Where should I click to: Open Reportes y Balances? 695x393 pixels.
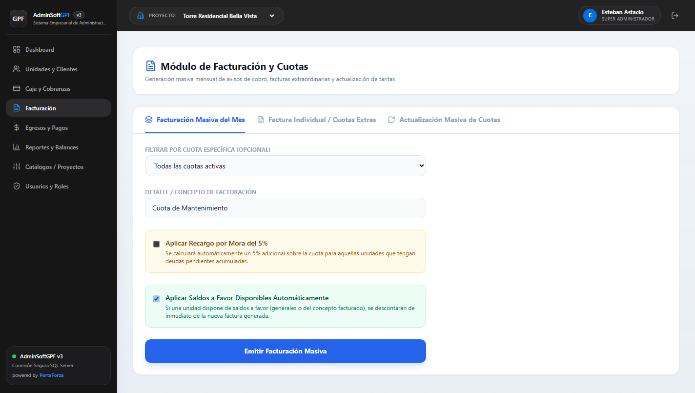(58, 147)
